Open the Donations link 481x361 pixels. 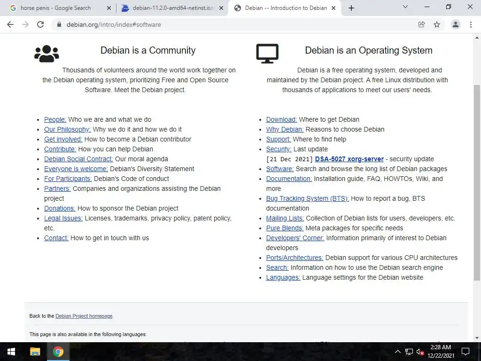coord(60,208)
